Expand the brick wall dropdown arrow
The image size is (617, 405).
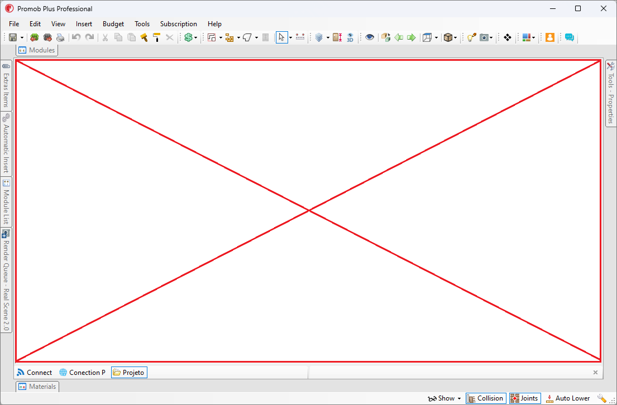(238, 38)
